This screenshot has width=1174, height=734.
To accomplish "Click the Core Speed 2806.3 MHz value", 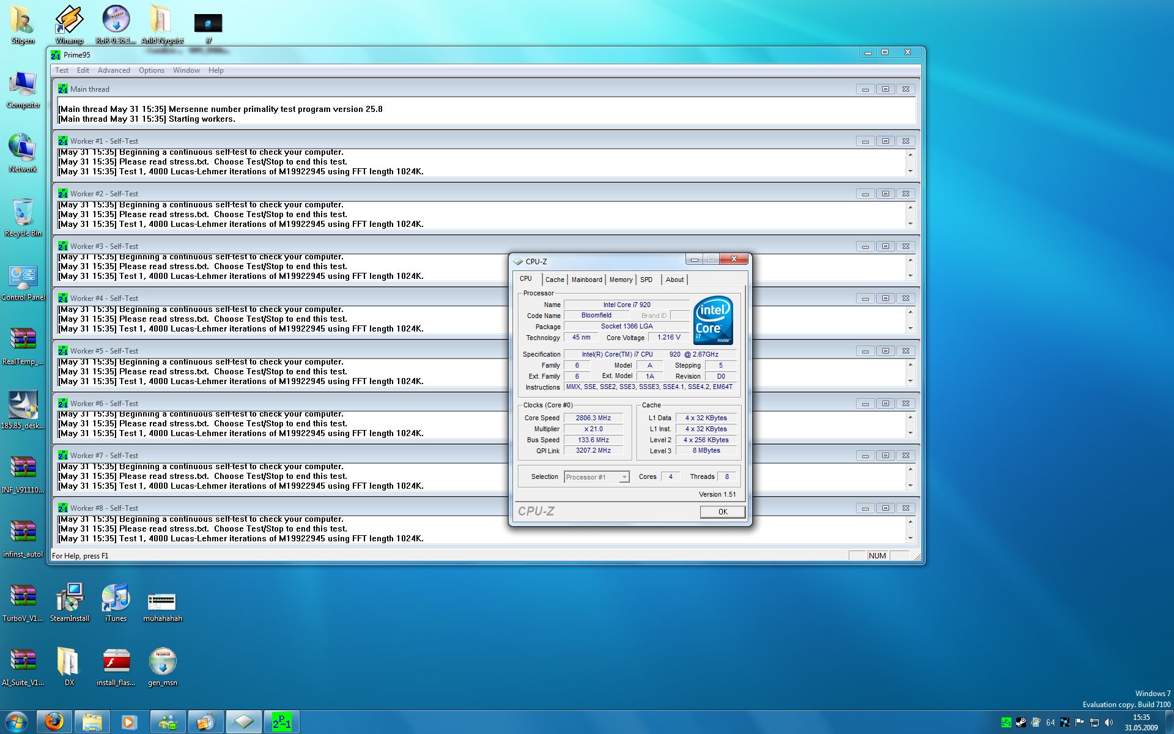I will tap(593, 418).
